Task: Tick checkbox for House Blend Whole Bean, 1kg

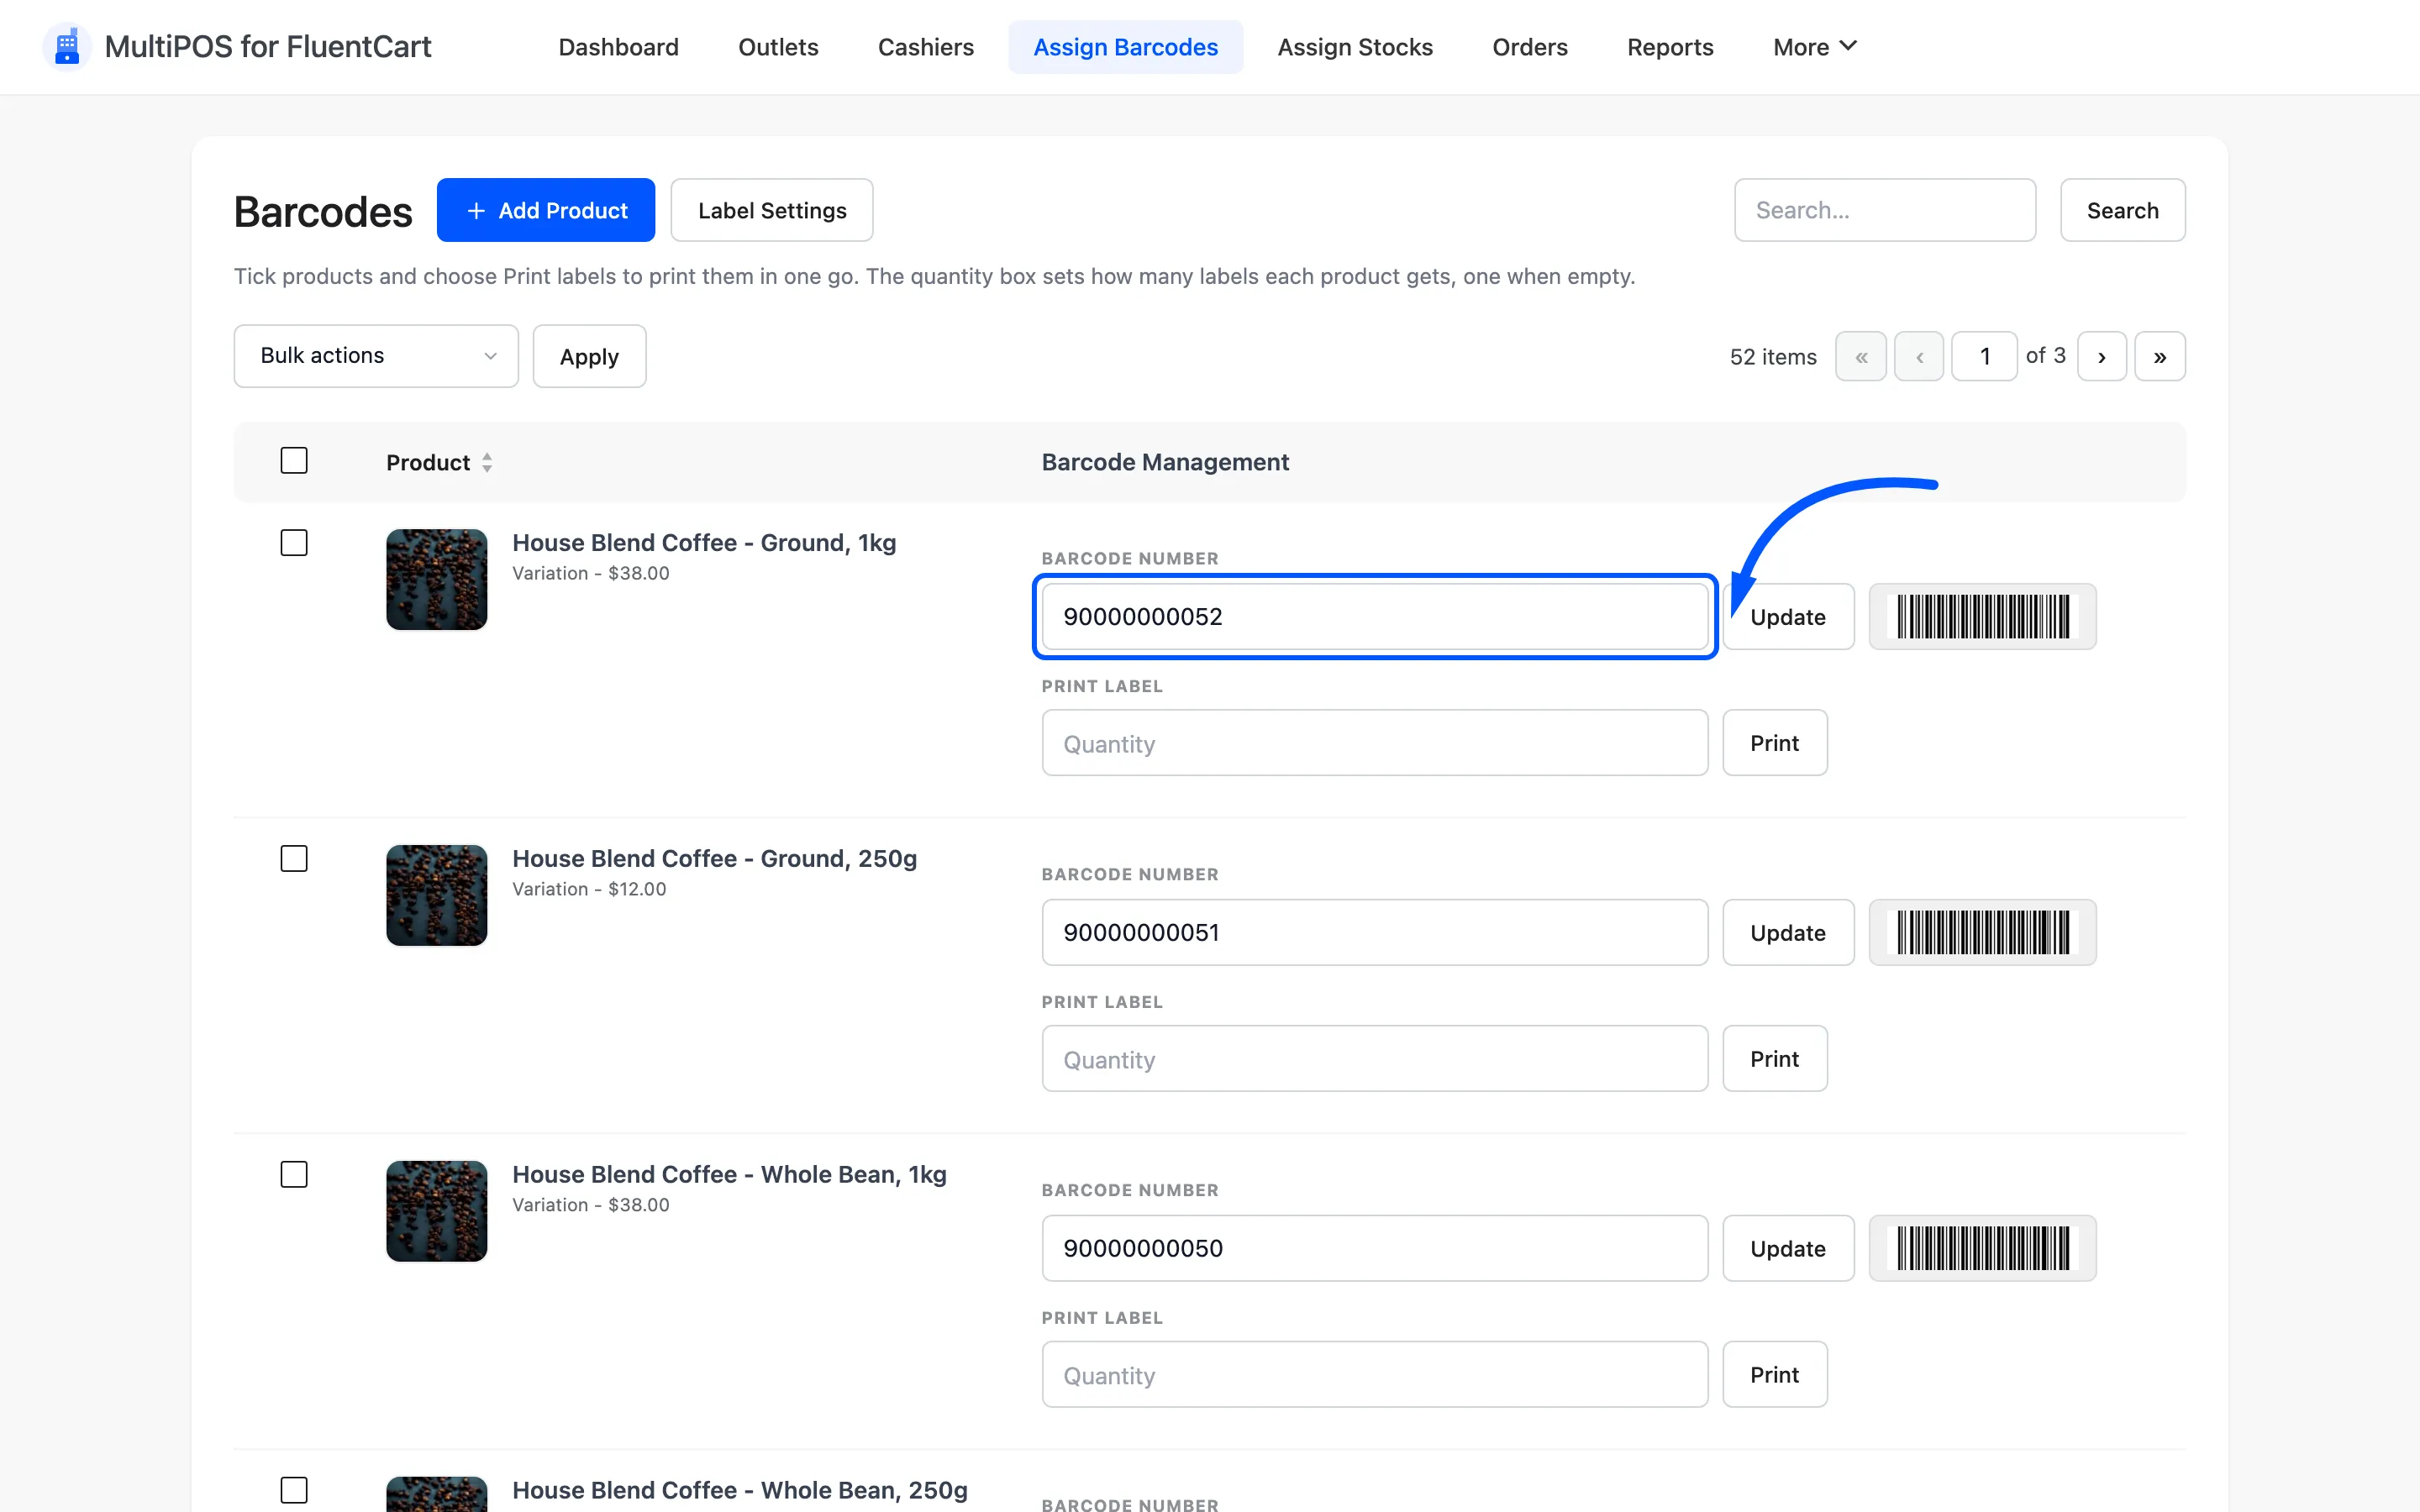Action: 294,1175
